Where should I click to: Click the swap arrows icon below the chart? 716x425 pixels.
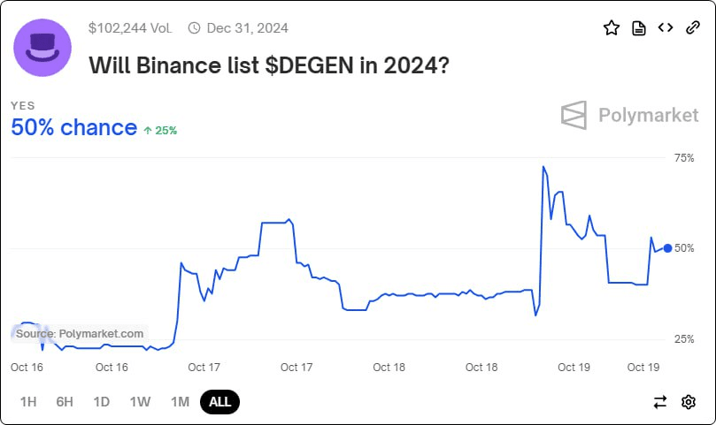click(660, 402)
